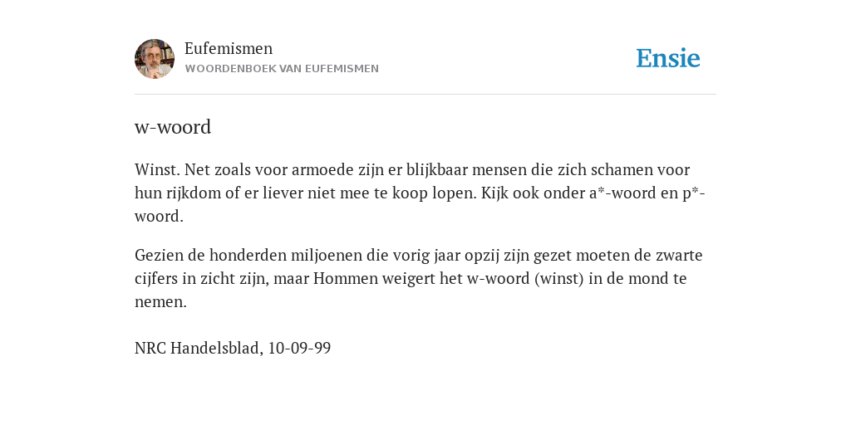The height and width of the screenshot is (425, 851).
Task: Click the word nemen. ending the quote
Action: [160, 302]
